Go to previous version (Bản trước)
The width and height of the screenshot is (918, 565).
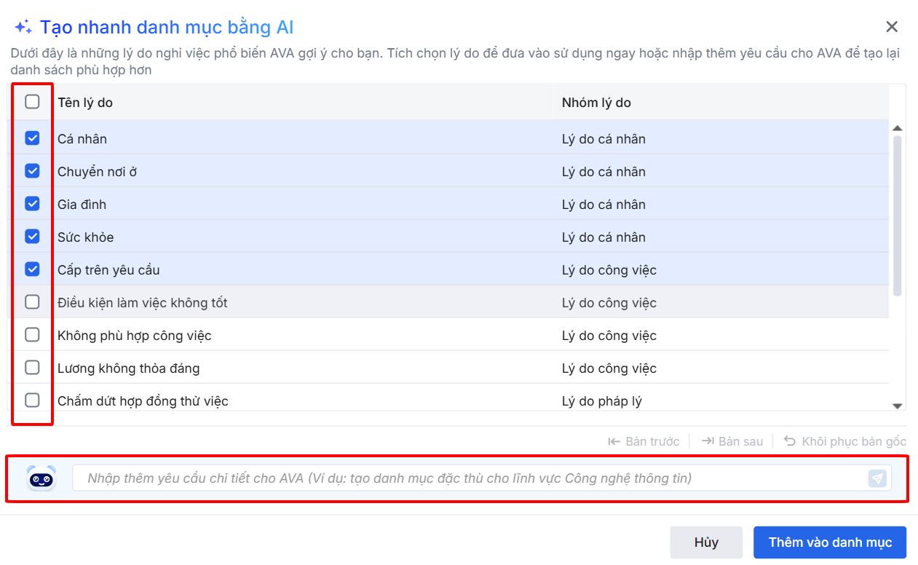(x=644, y=441)
